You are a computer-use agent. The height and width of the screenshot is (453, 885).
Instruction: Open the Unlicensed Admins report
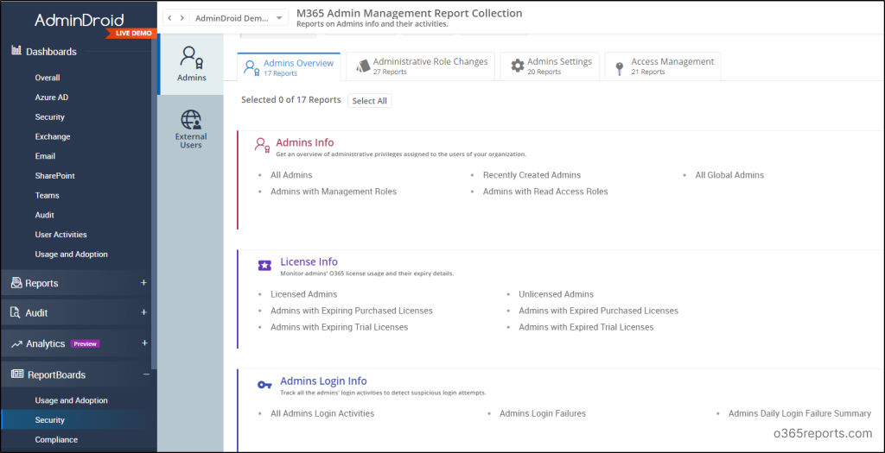556,294
